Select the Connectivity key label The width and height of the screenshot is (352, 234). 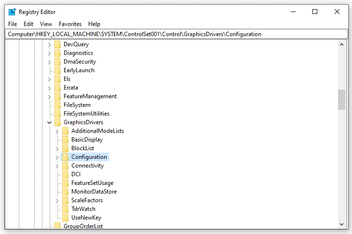point(88,166)
